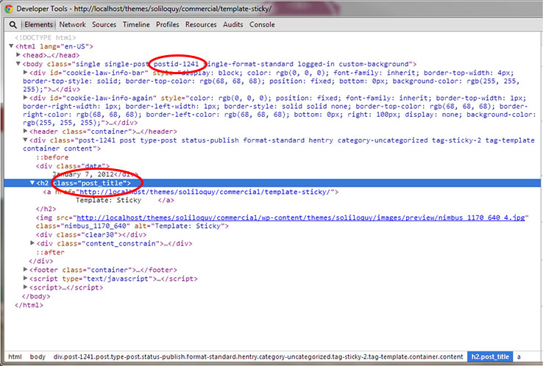Expand the head element node
The height and width of the screenshot is (366, 543).
18,54
